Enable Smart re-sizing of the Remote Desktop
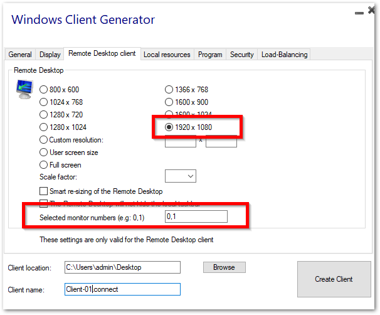Image resolution: width=380 pixels, height=315 pixels. (x=44, y=191)
